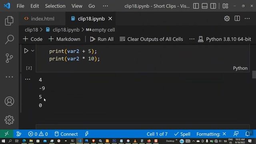Viewport: 256px width, 144px height.
Task: Click the lightning bolt status bar icon
Action: coord(86,134)
